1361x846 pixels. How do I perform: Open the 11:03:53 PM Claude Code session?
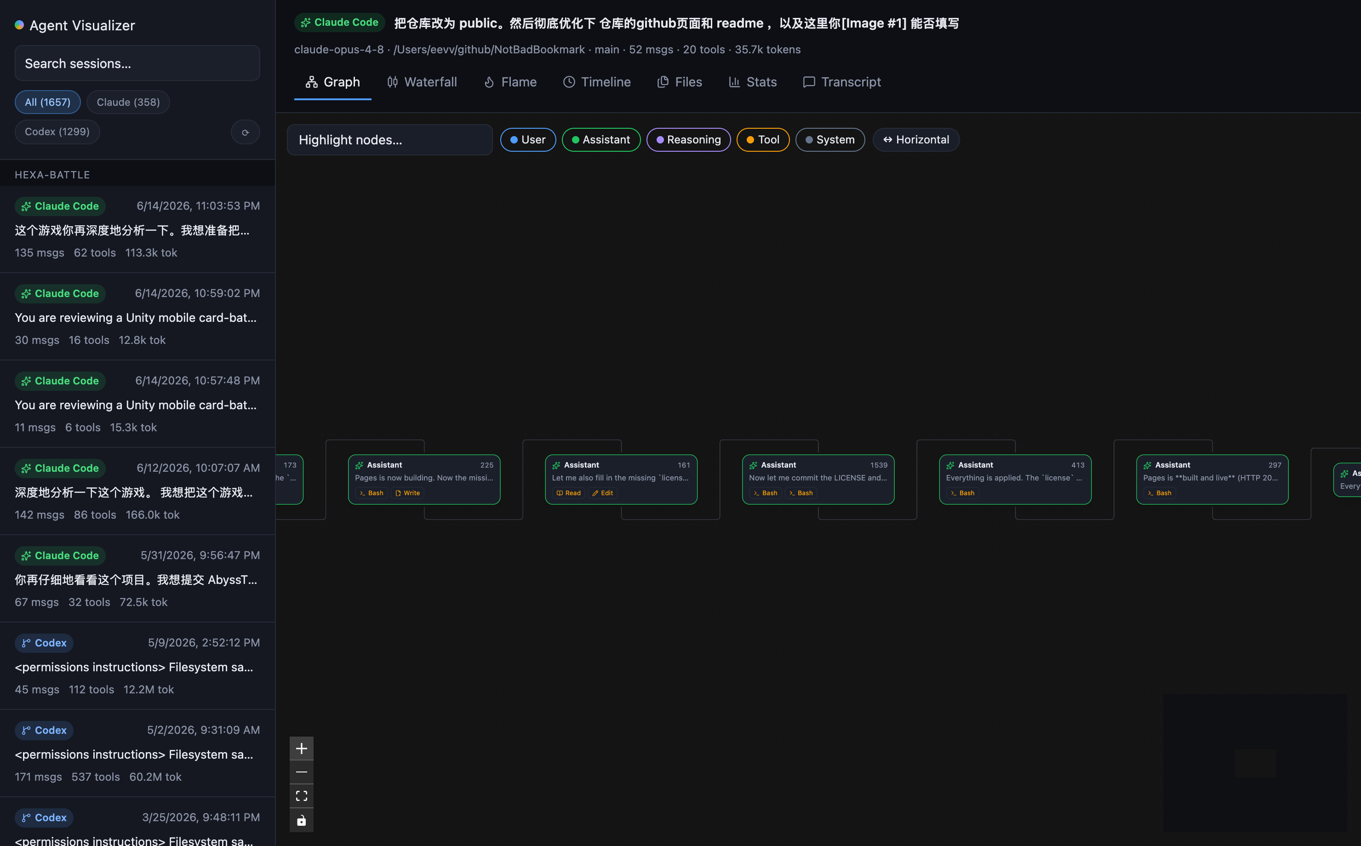point(137,229)
